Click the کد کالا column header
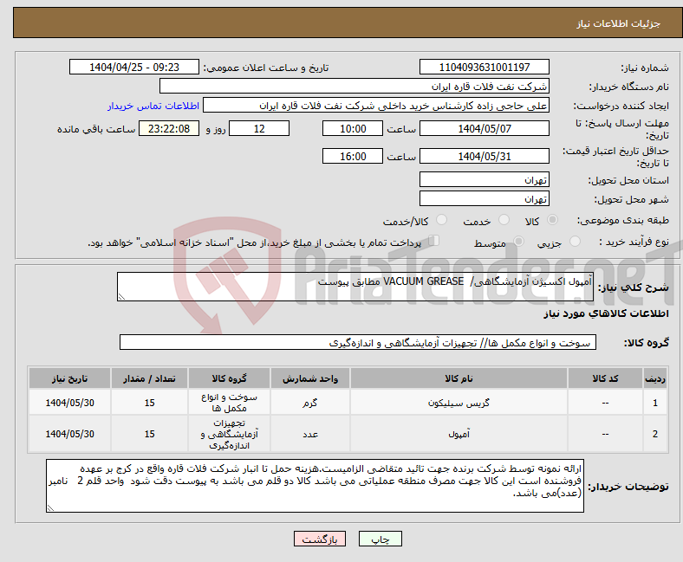Viewport: 683px width, 562px height. click(x=605, y=378)
